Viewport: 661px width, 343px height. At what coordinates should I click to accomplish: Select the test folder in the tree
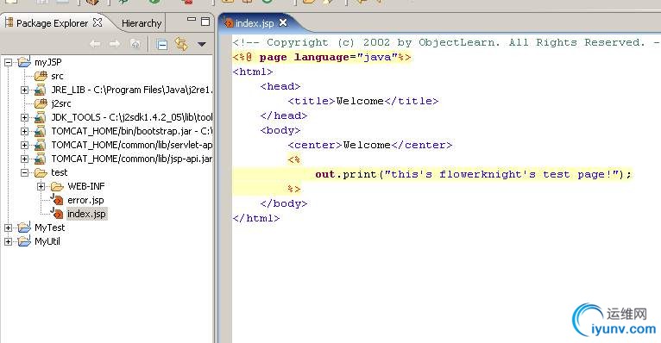[59, 172]
